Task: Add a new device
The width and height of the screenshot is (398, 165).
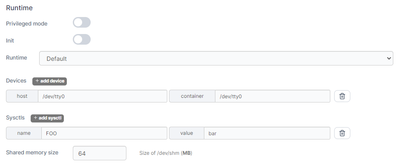Action: pyautogui.click(x=49, y=81)
